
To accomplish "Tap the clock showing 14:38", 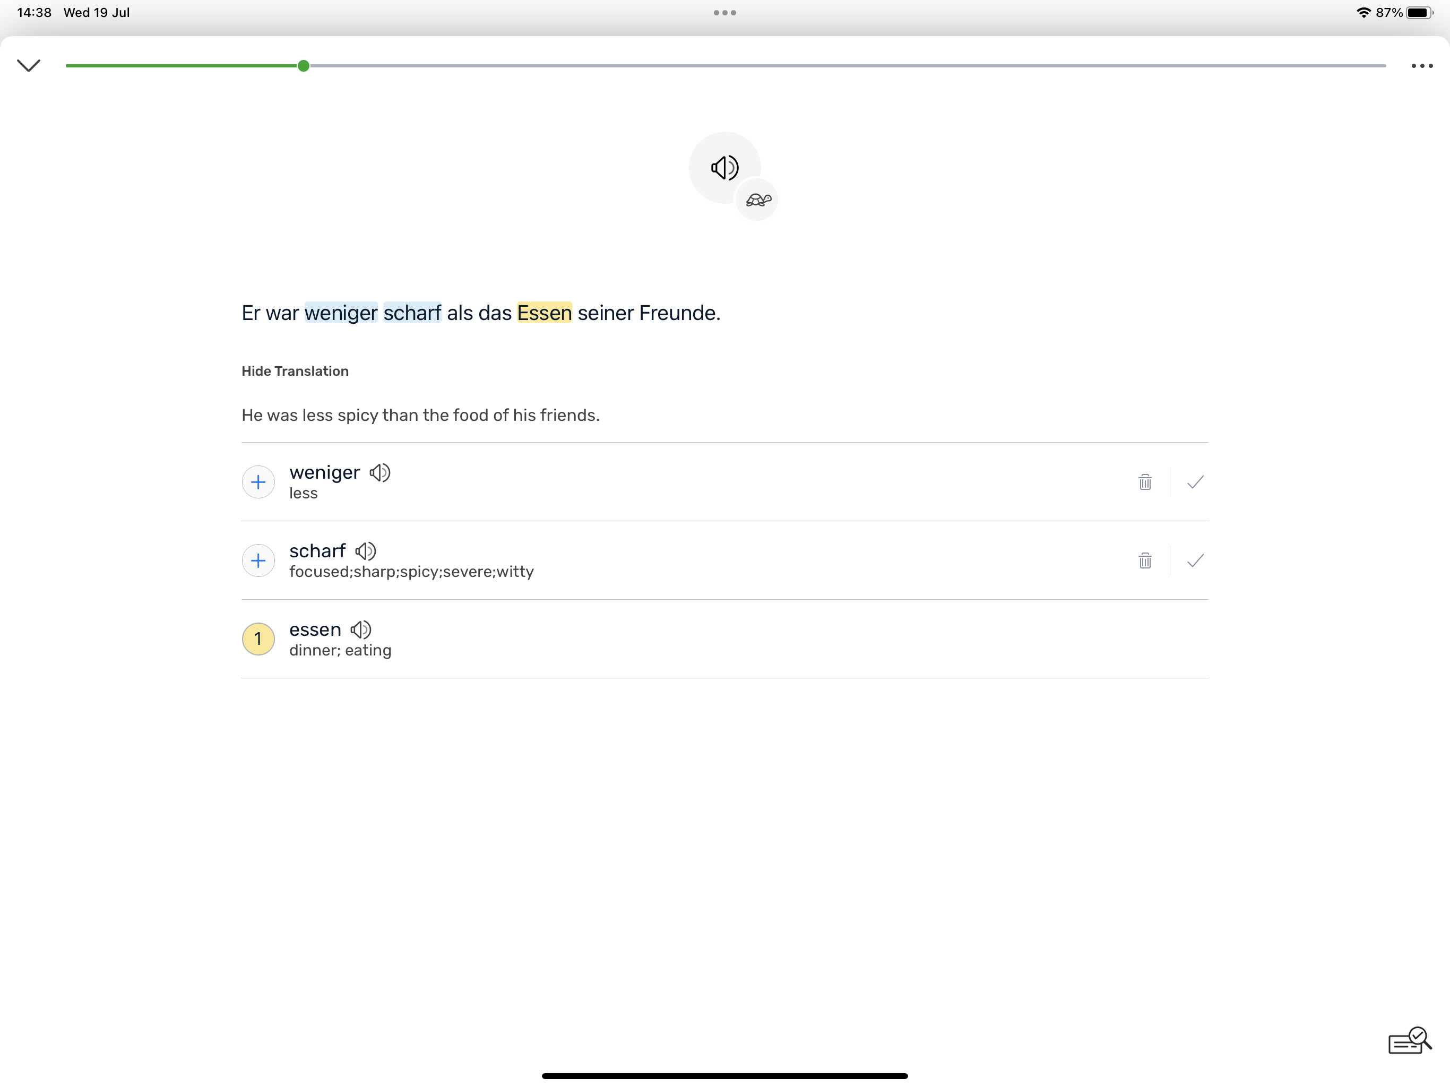I will tap(34, 12).
